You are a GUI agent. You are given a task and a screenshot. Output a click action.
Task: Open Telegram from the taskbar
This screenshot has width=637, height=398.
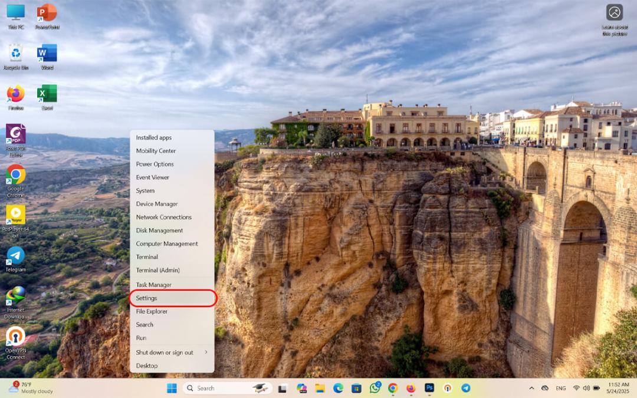(x=466, y=388)
